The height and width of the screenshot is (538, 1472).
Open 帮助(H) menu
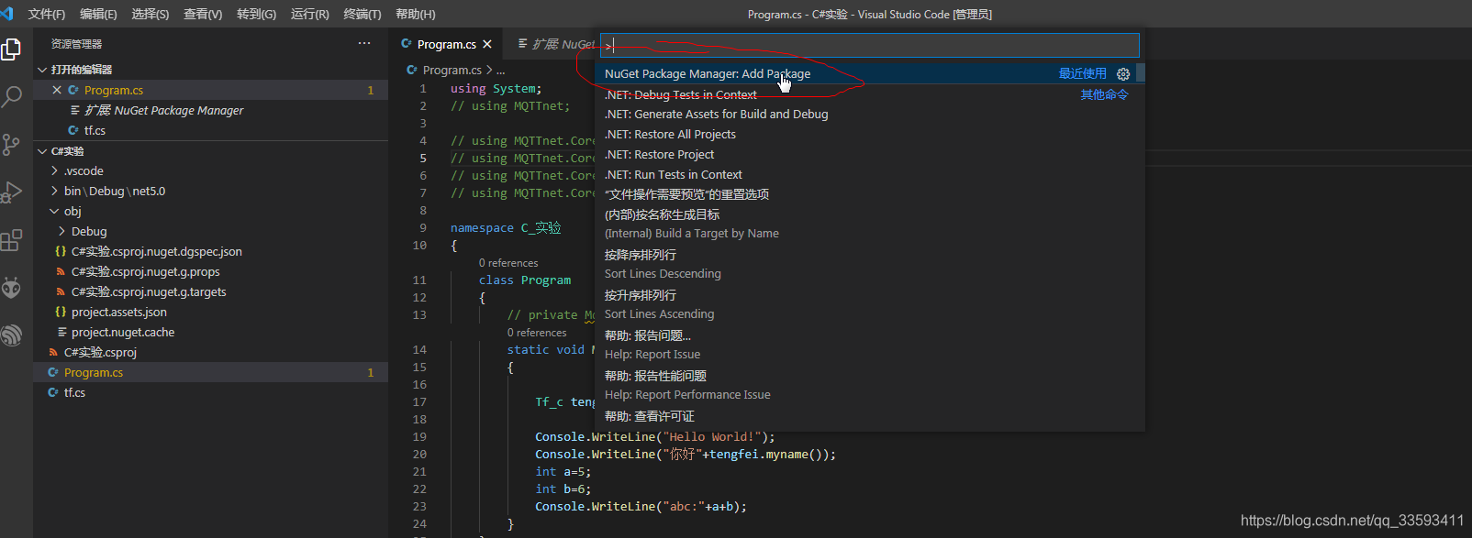(x=416, y=14)
